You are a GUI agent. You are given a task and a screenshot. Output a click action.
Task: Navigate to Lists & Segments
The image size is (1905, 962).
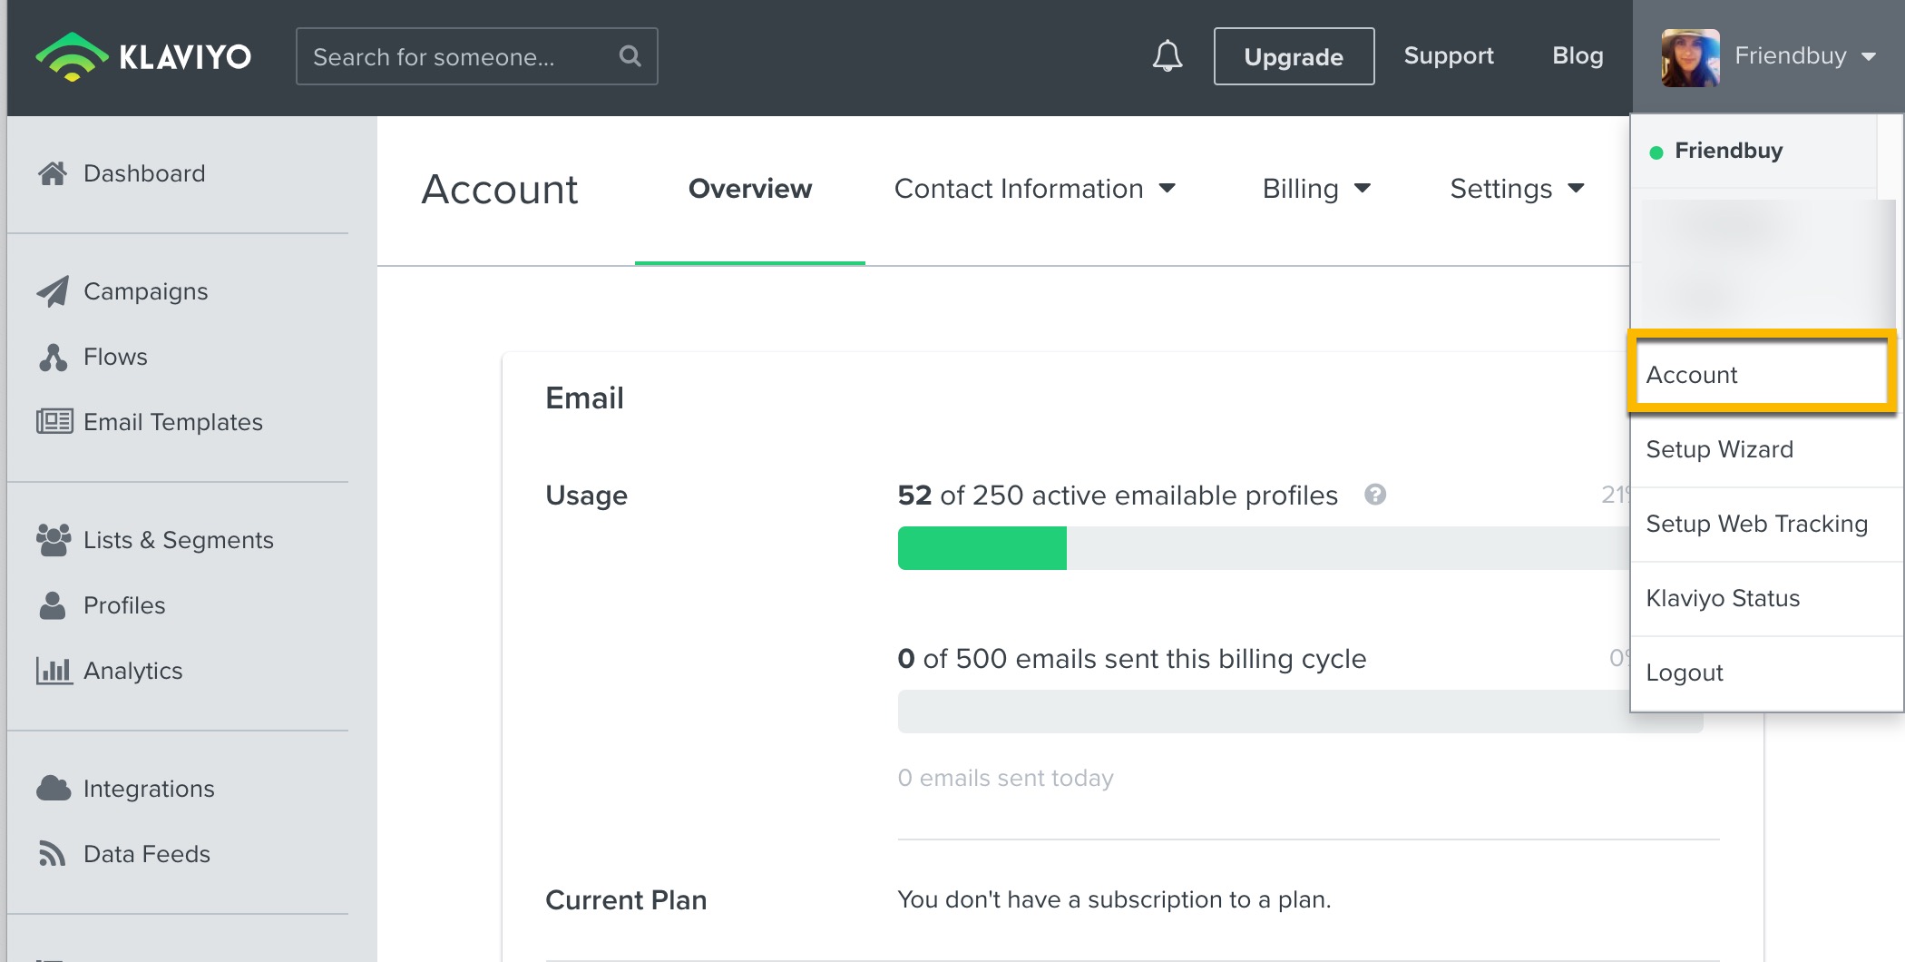coord(179,540)
